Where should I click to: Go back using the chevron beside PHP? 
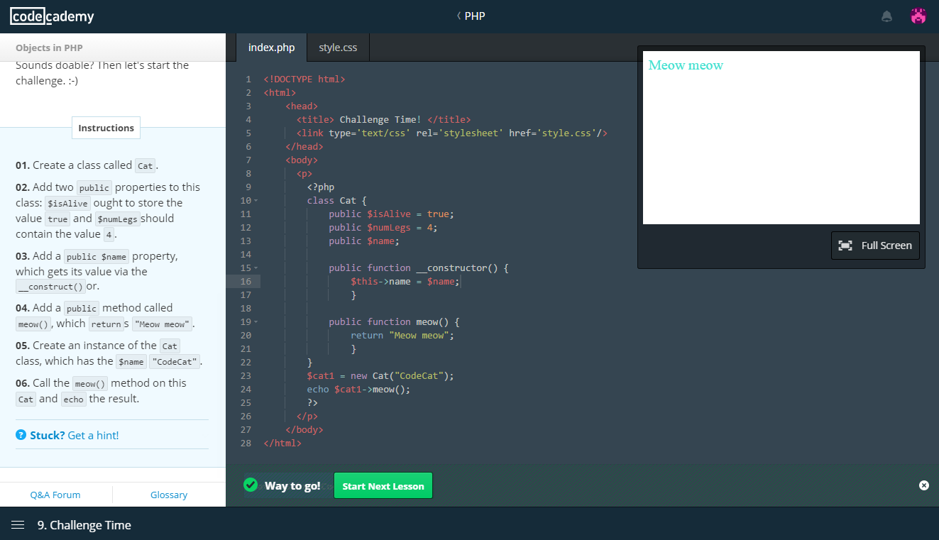458,16
